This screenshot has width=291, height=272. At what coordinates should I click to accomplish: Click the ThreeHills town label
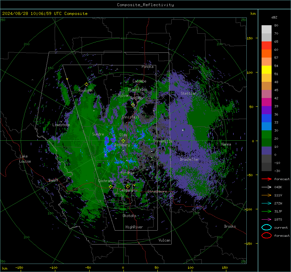(x=163, y=141)
